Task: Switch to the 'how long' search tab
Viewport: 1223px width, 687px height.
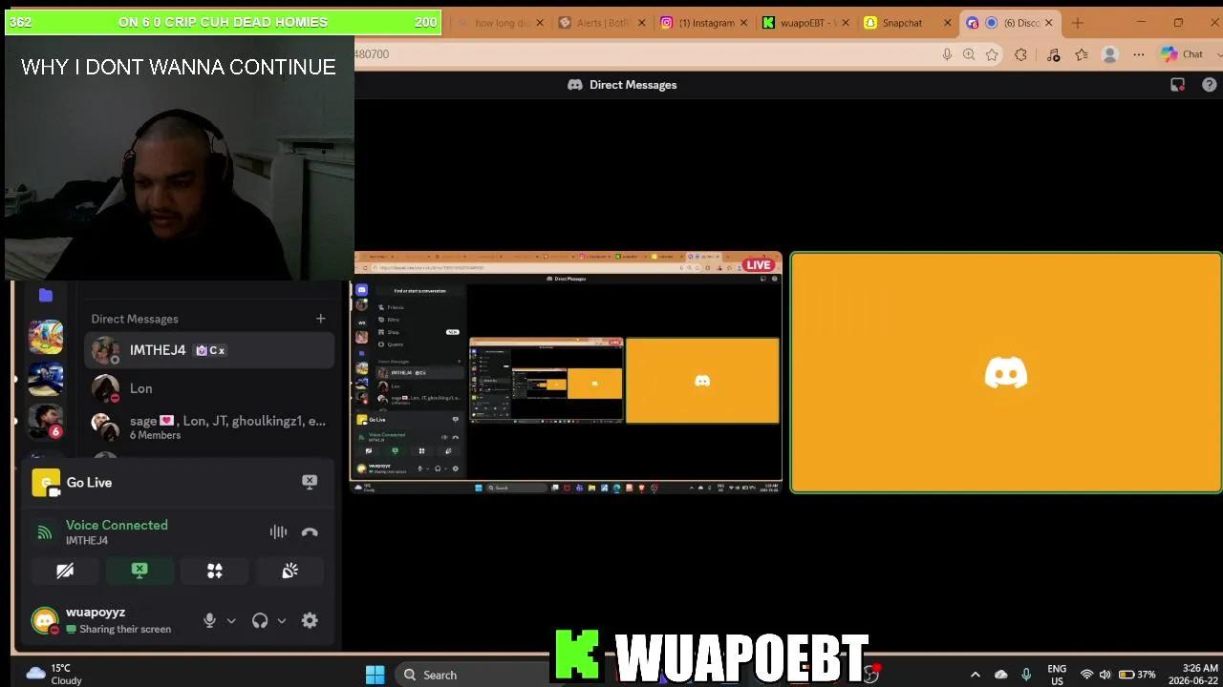Action: click(x=500, y=23)
